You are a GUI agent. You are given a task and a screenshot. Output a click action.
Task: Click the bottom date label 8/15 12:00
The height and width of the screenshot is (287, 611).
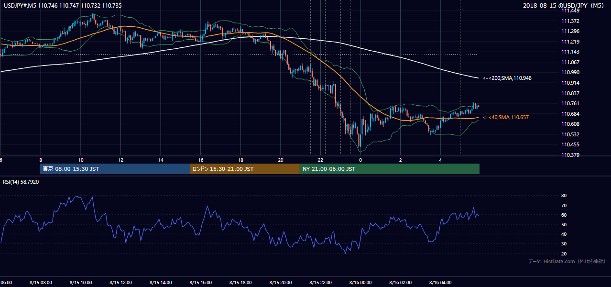point(120,282)
